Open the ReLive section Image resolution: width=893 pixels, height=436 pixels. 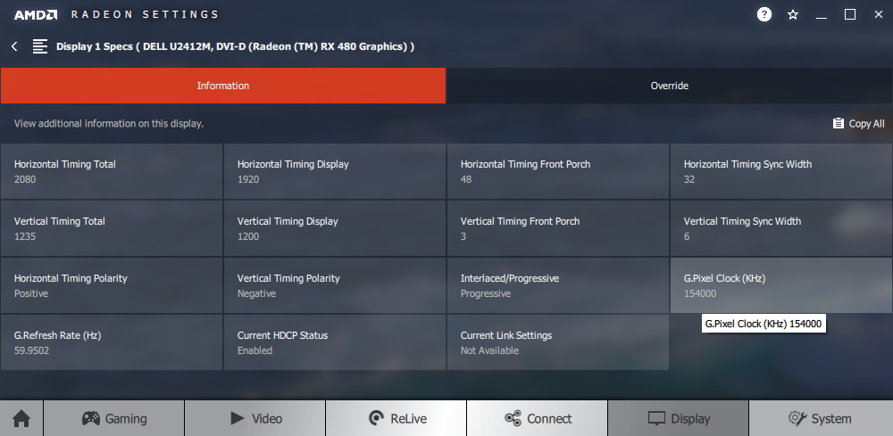tap(396, 418)
